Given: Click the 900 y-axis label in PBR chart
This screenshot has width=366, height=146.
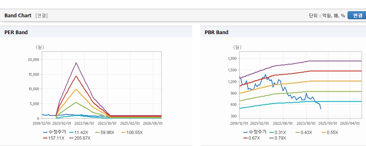Looking at the screenshot, I should (234, 93).
